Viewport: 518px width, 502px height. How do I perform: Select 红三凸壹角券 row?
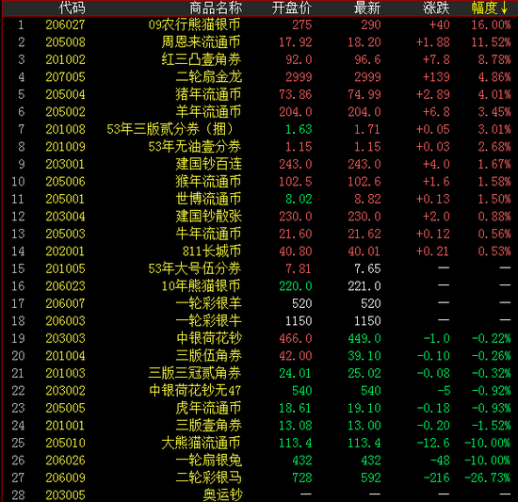tap(259, 59)
